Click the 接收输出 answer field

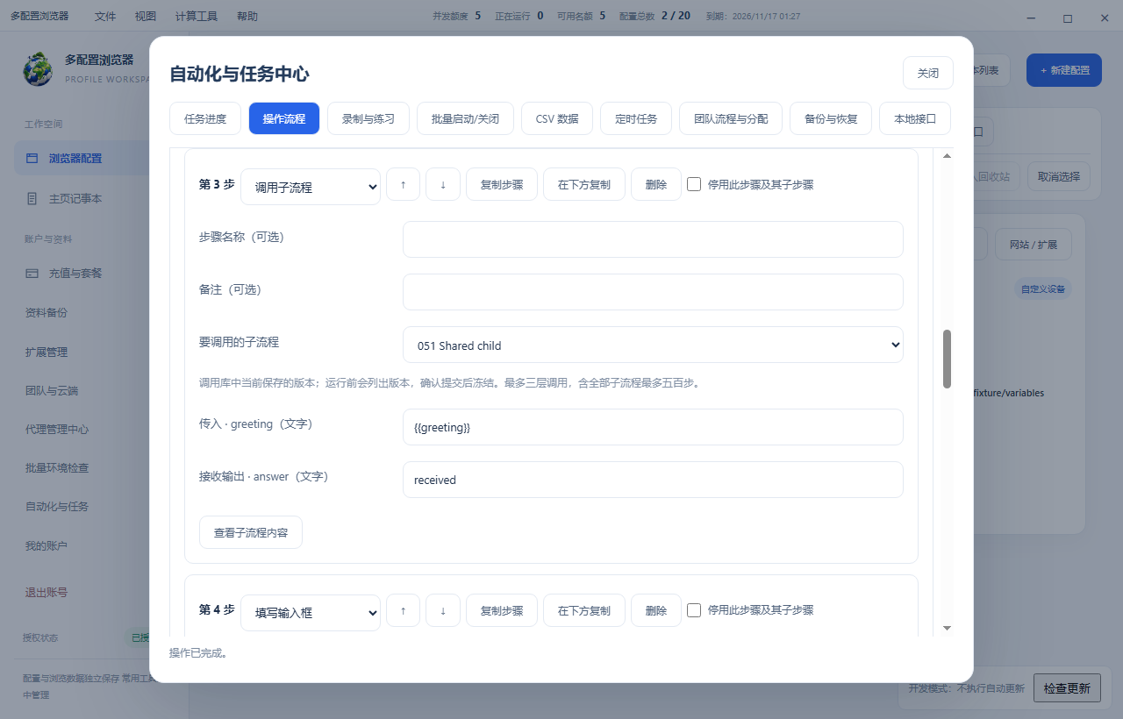[653, 480]
